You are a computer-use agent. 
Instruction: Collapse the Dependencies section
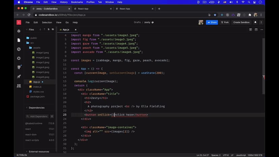pos(27,108)
